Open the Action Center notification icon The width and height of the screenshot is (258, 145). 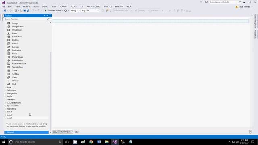pyautogui.click(x=253, y=142)
